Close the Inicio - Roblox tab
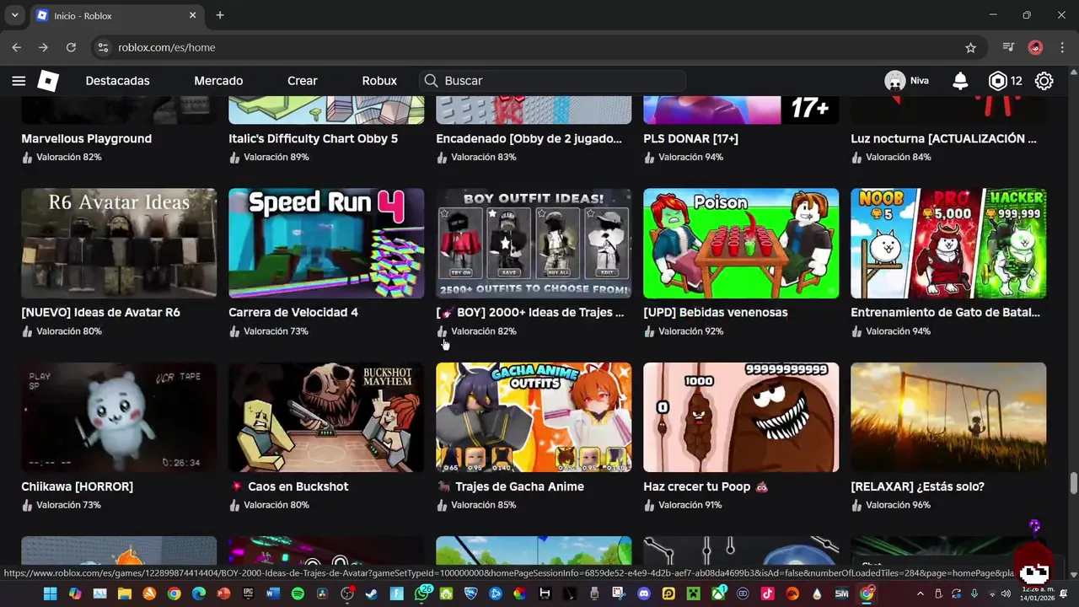This screenshot has width=1079, height=607. point(192,15)
